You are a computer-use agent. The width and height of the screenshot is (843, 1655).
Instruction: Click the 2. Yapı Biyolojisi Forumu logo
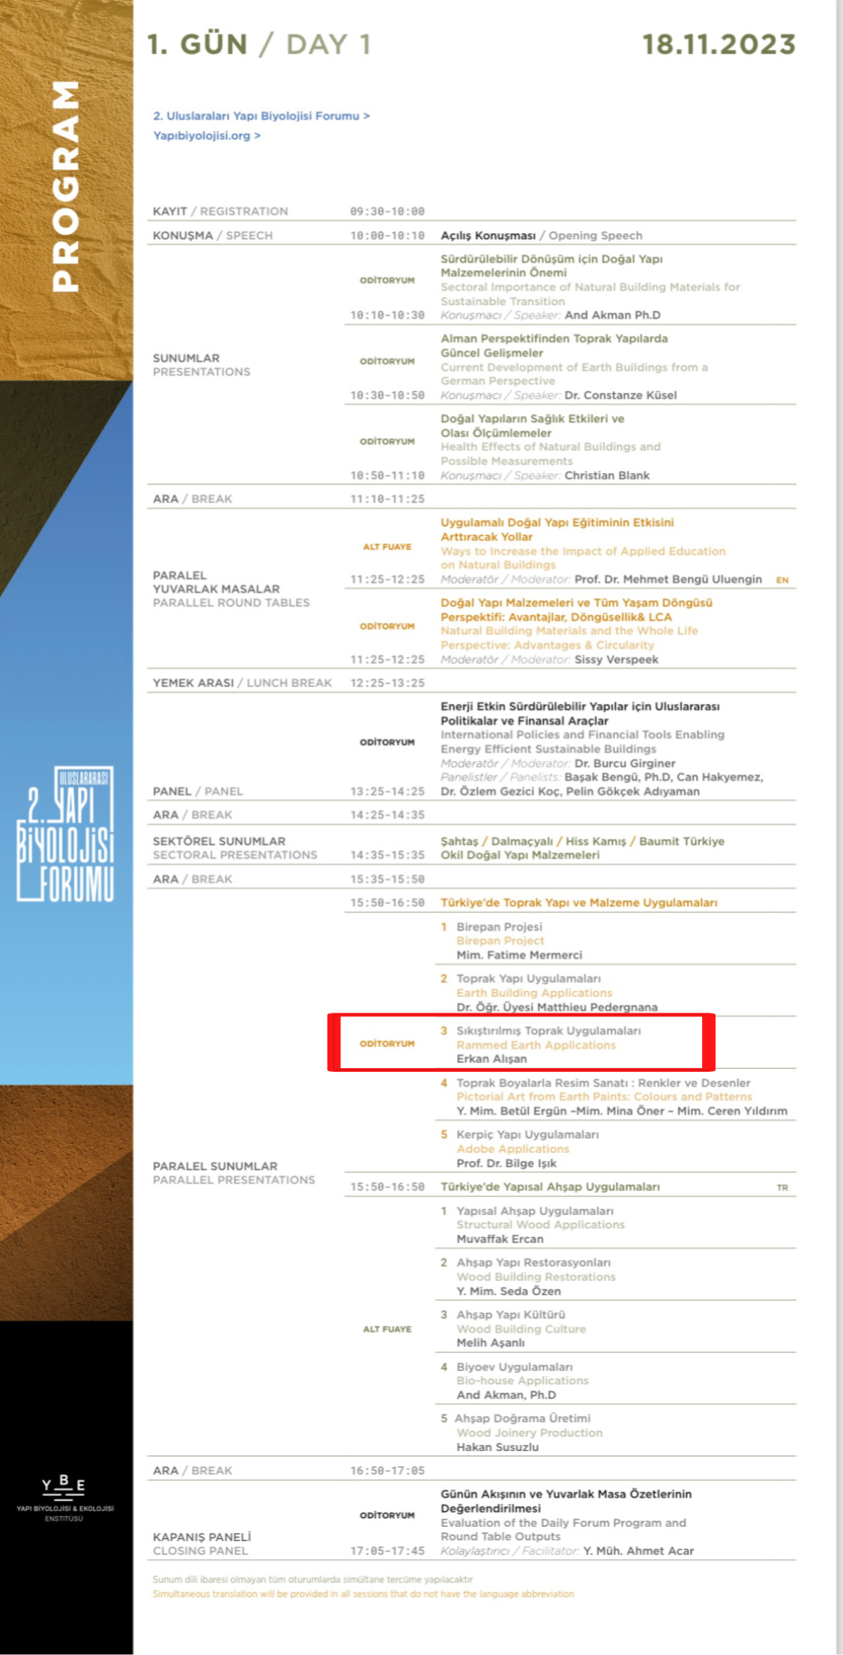(x=66, y=833)
